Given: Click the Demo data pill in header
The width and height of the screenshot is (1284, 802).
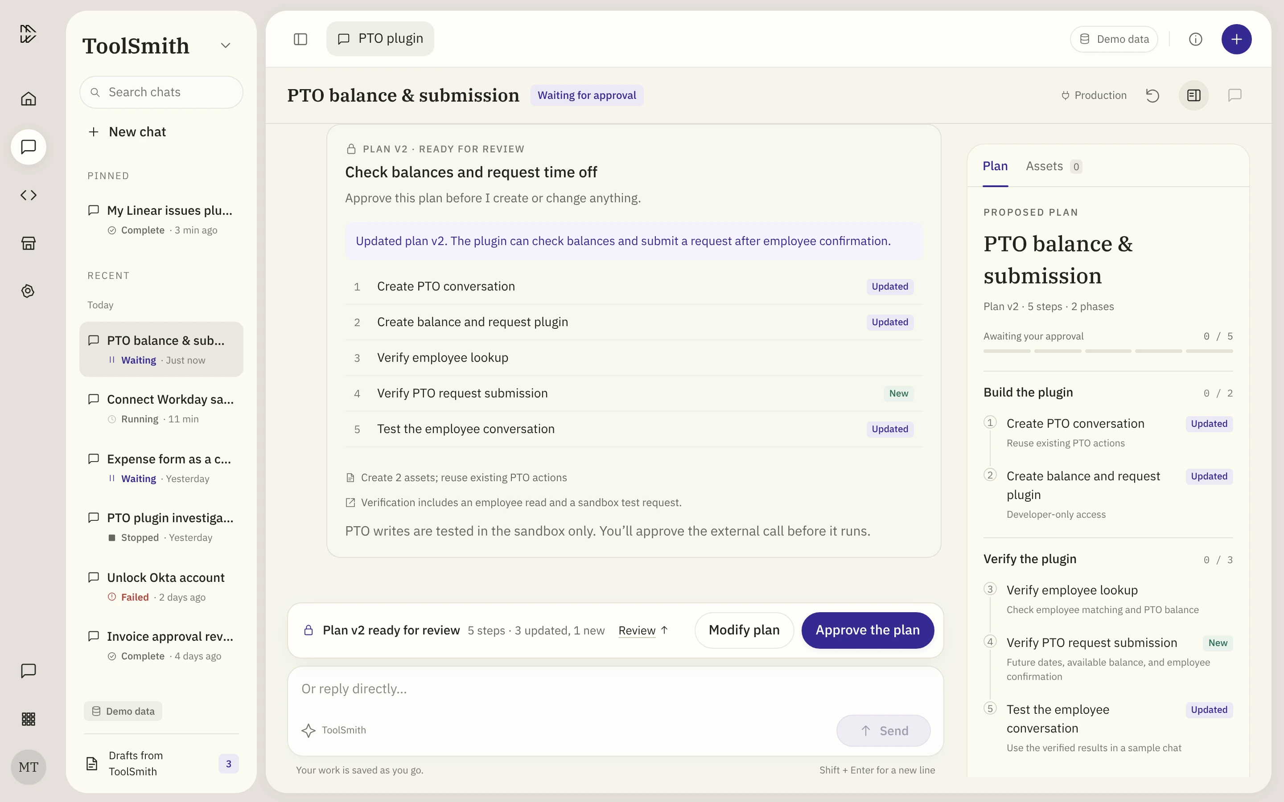Looking at the screenshot, I should click(x=1114, y=39).
